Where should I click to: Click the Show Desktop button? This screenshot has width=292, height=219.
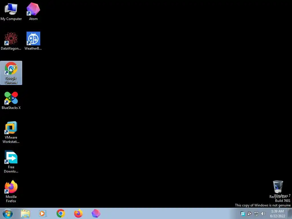[290, 214]
